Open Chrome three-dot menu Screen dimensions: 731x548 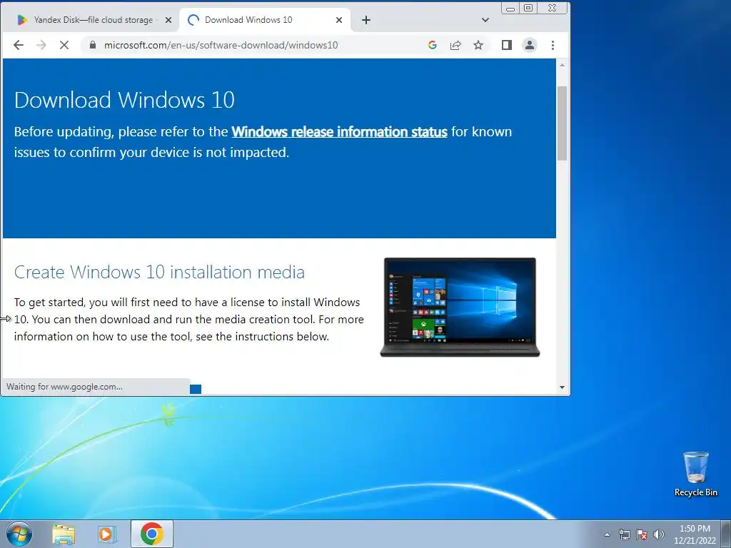coord(553,45)
